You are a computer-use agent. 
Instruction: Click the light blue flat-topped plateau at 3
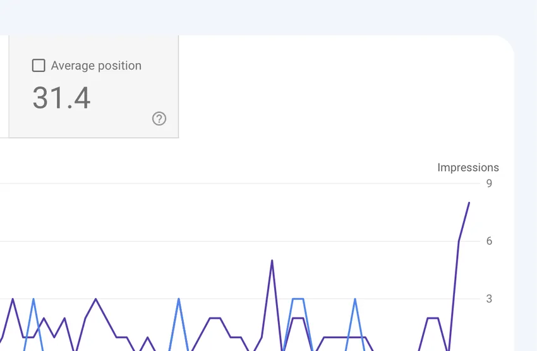coord(298,299)
